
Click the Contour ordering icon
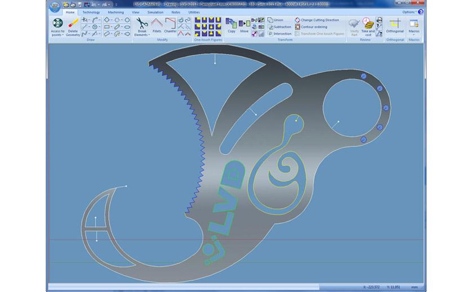297,27
